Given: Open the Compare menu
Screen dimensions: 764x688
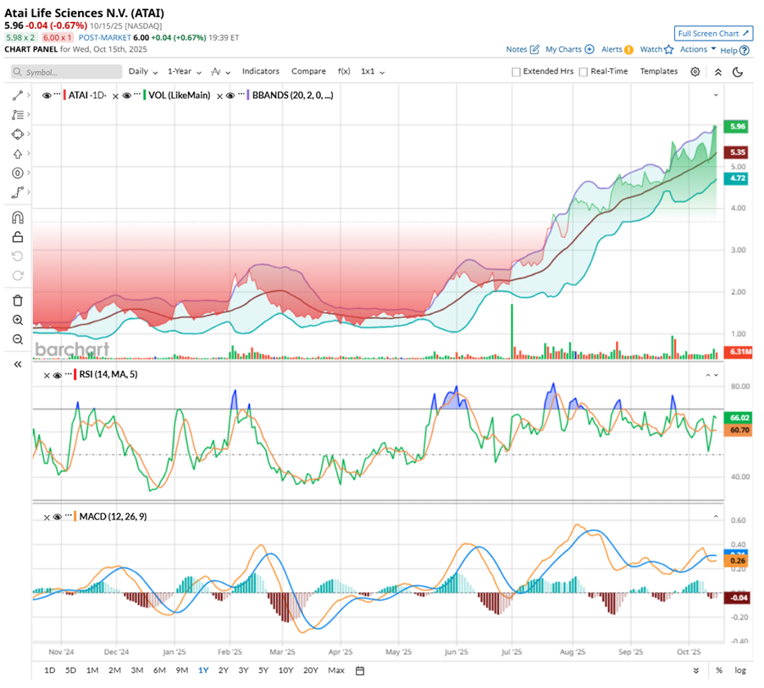Looking at the screenshot, I should (308, 71).
